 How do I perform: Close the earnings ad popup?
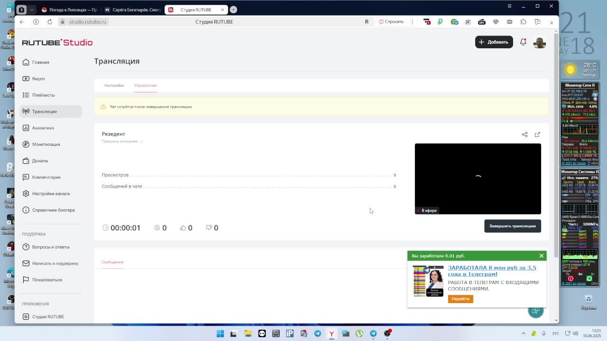541,256
